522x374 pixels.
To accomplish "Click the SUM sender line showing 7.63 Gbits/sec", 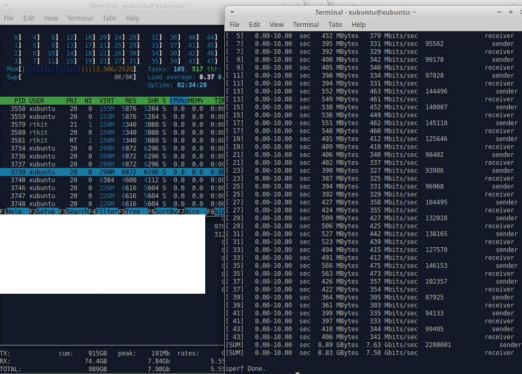I will point(373,345).
